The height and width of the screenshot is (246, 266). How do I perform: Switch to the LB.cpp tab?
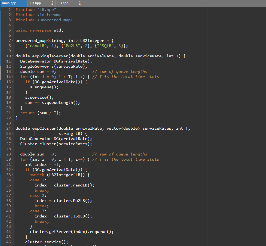63,3
